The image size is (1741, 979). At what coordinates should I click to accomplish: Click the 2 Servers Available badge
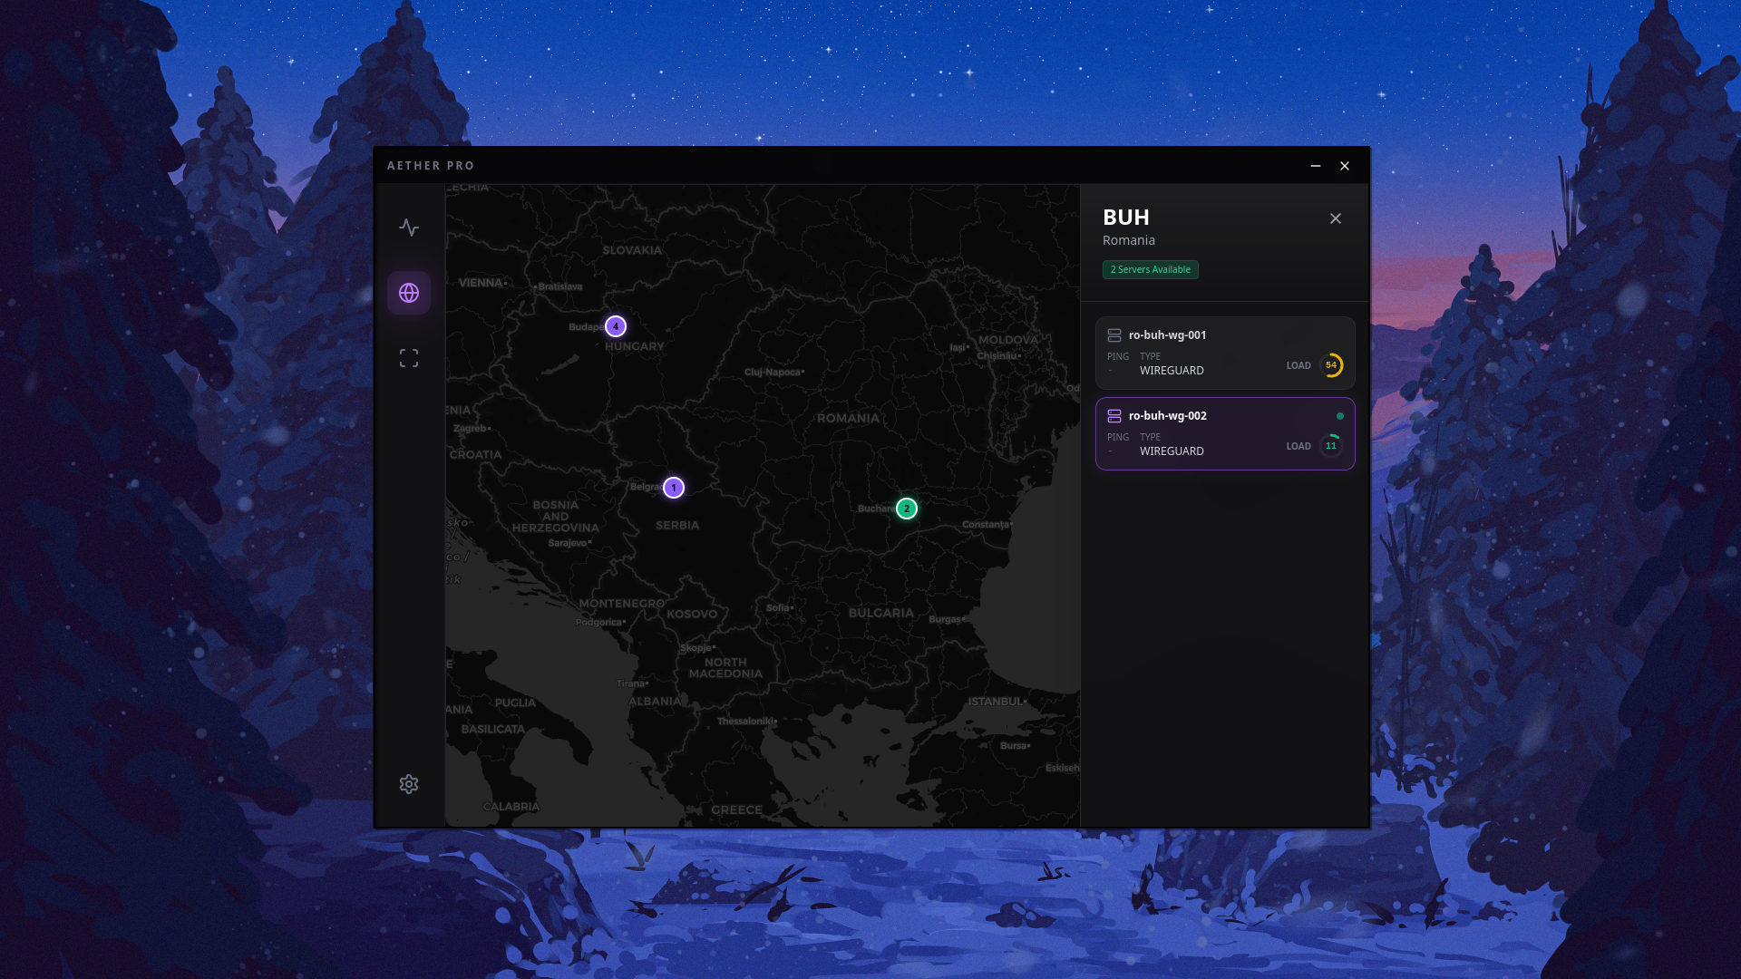pos(1150,269)
